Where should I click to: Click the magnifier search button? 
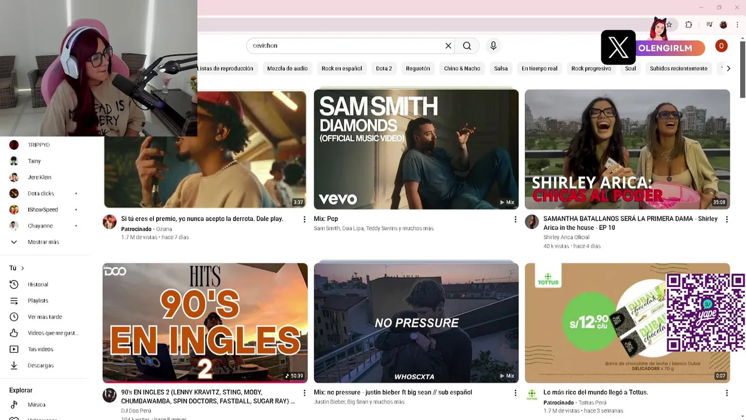pyautogui.click(x=467, y=45)
